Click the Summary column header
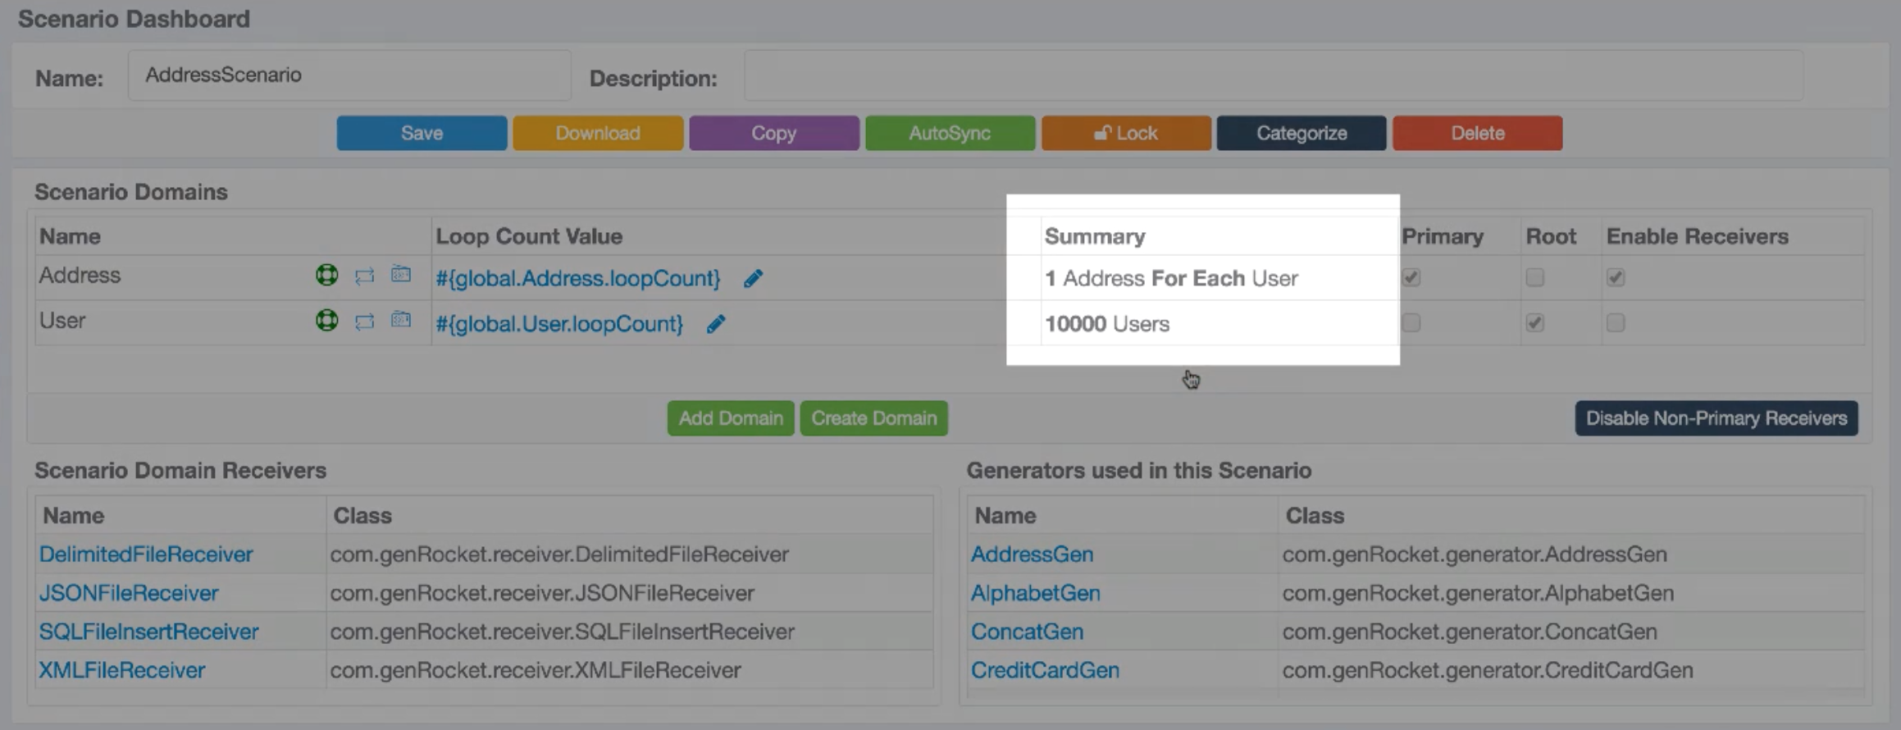This screenshot has height=730, width=1901. (x=1095, y=236)
